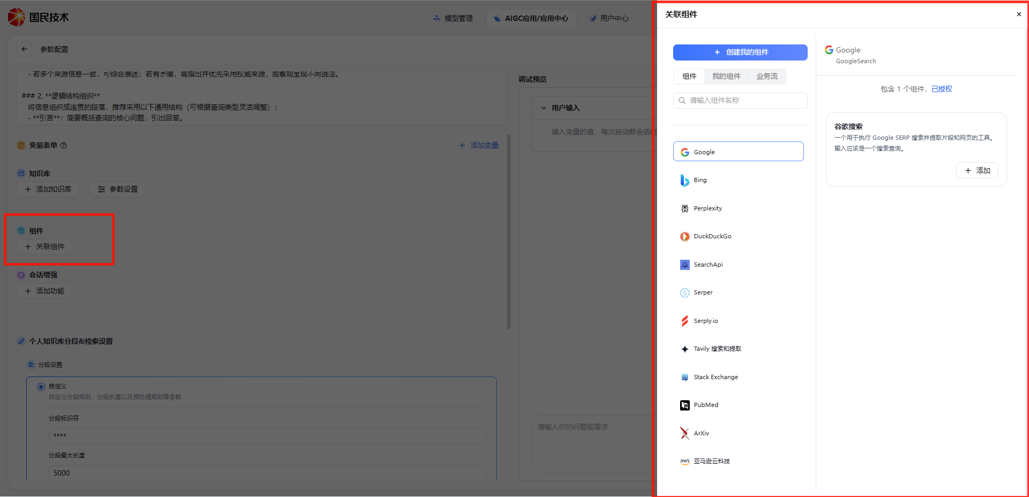This screenshot has width=1029, height=497.
Task: Click the 创建我的组件 button
Action: 740,52
